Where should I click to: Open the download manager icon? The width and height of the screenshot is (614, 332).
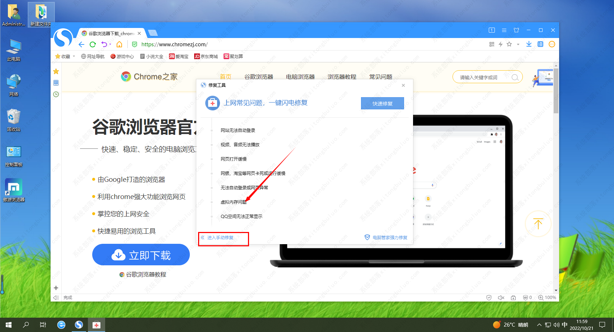pos(528,44)
